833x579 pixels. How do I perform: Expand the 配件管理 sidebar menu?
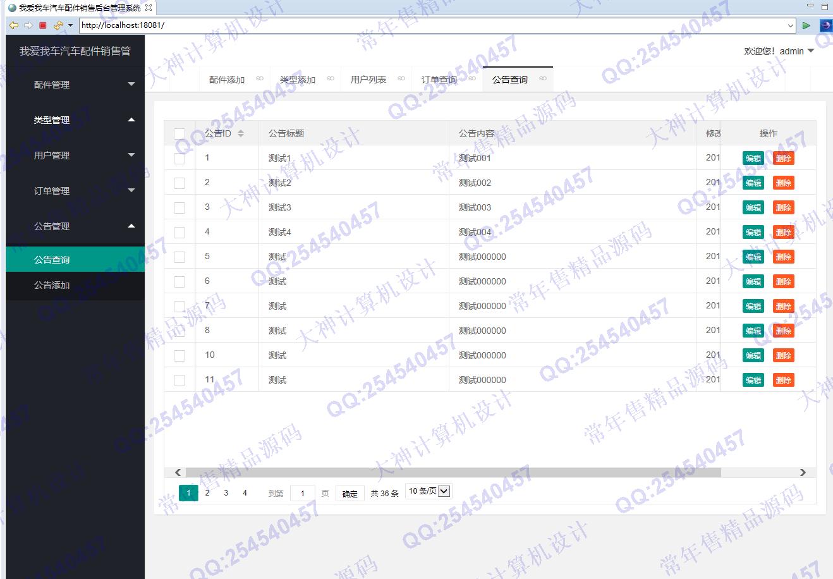click(x=75, y=84)
